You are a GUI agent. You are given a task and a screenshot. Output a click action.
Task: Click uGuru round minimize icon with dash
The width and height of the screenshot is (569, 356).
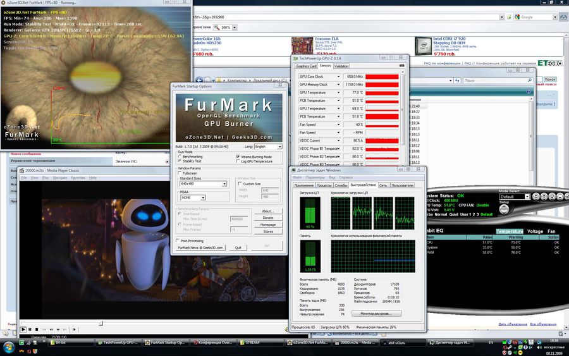coord(560,196)
